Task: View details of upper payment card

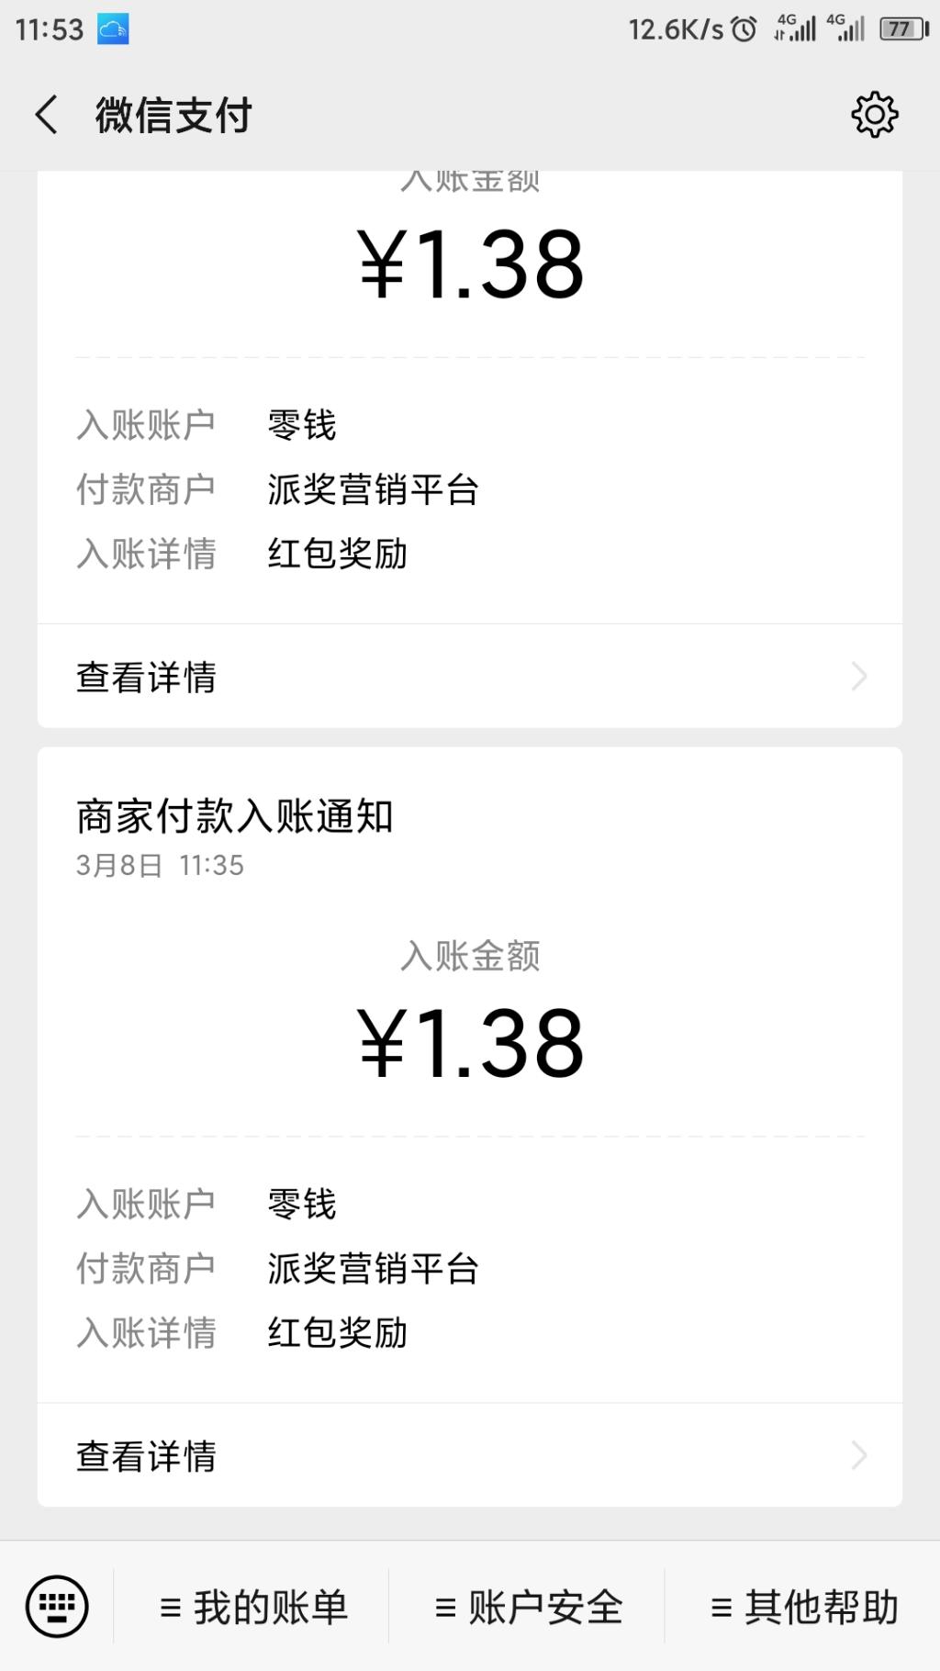Action: 147,678
